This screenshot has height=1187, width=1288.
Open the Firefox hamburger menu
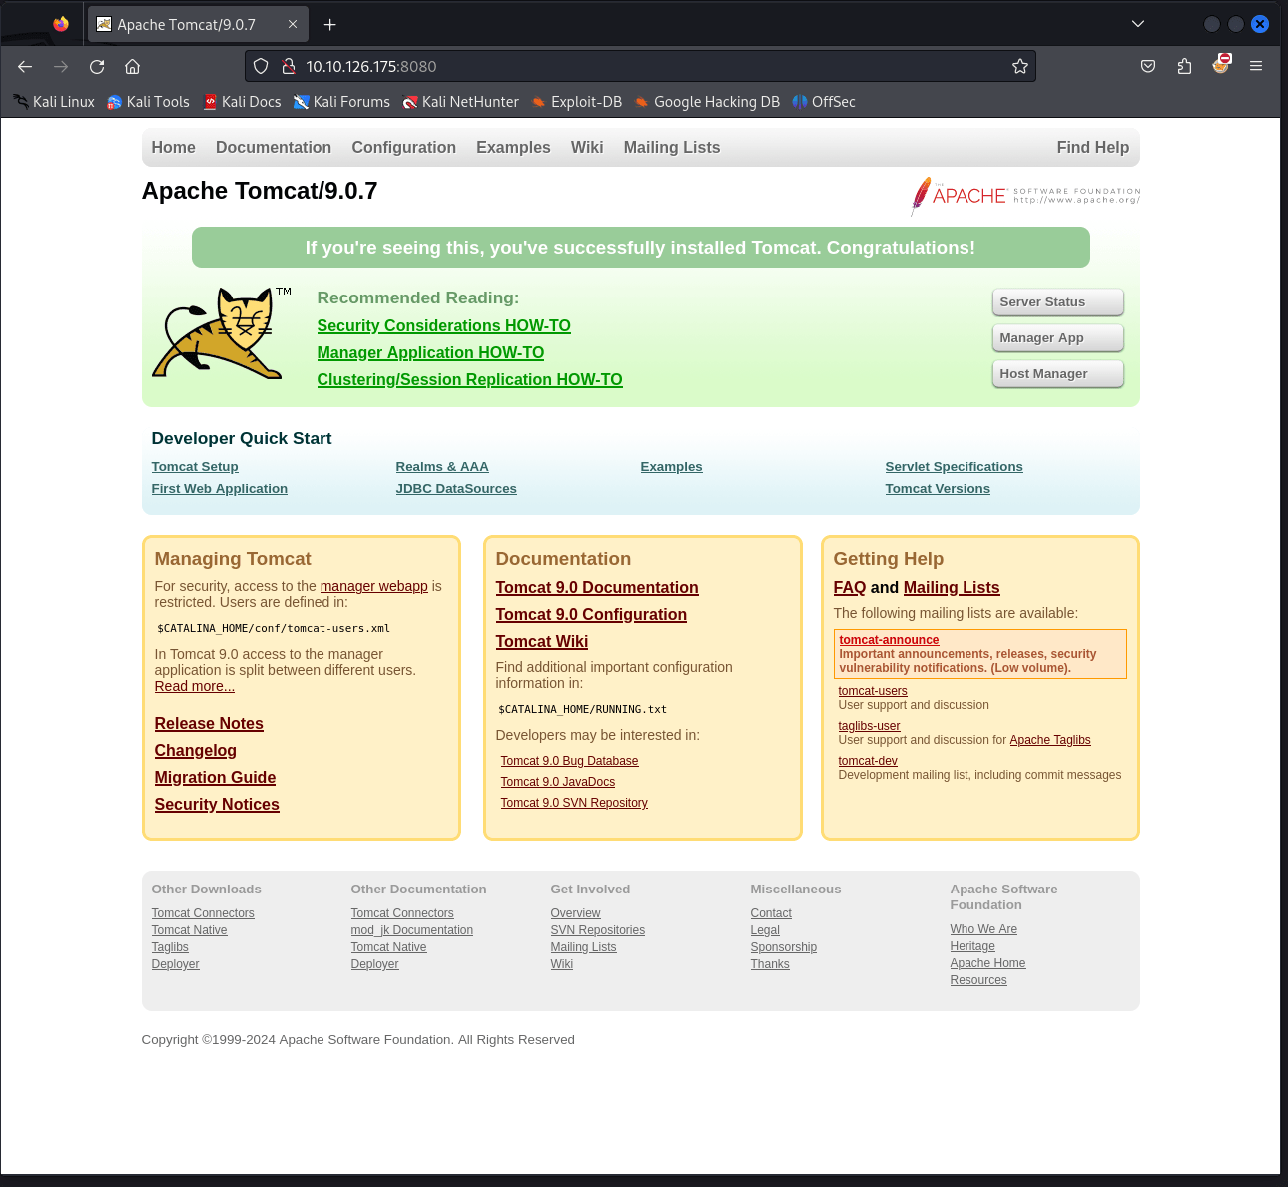(x=1256, y=66)
